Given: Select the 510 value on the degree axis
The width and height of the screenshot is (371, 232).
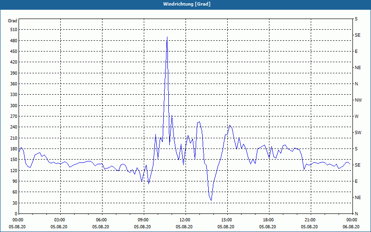Looking at the screenshot, I should click(14, 30).
